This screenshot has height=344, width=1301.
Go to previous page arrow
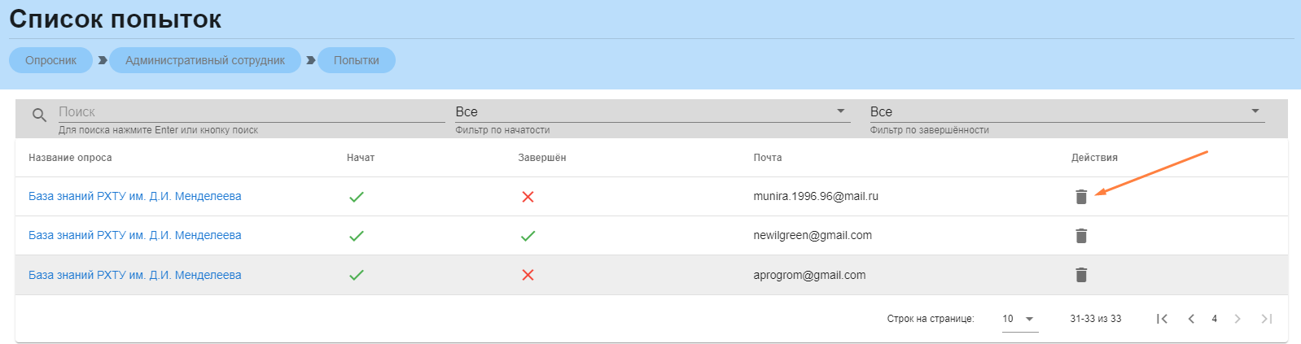pyautogui.click(x=1191, y=319)
